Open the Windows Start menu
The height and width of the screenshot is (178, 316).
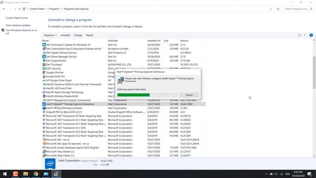[5, 174]
